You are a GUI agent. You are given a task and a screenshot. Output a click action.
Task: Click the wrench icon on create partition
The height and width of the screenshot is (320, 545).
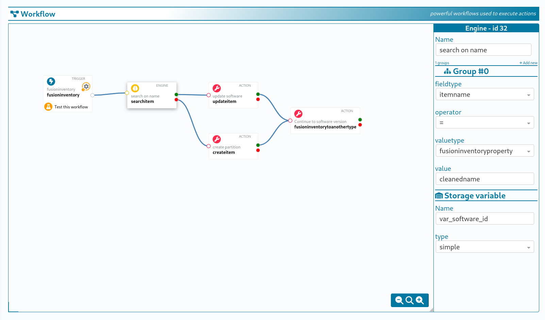[x=217, y=139]
